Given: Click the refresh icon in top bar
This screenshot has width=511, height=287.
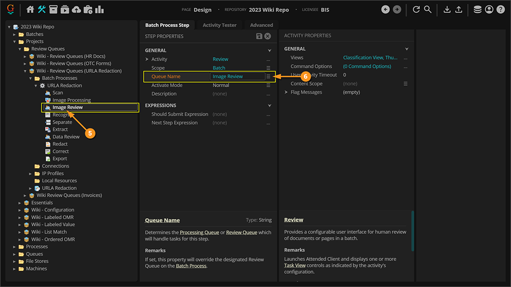Looking at the screenshot, I should [416, 10].
